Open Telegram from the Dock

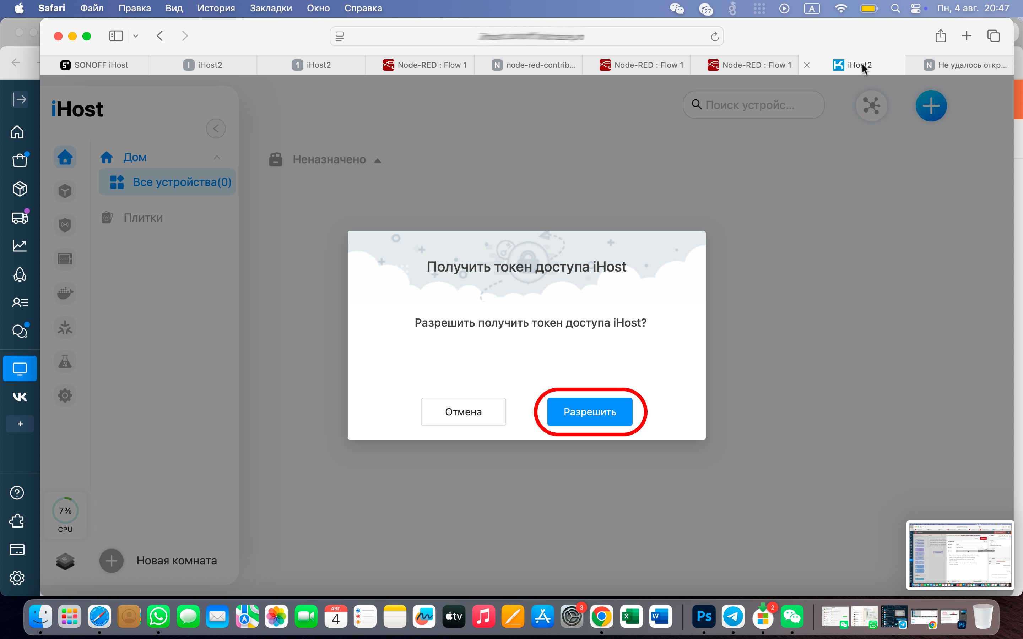pos(732,616)
